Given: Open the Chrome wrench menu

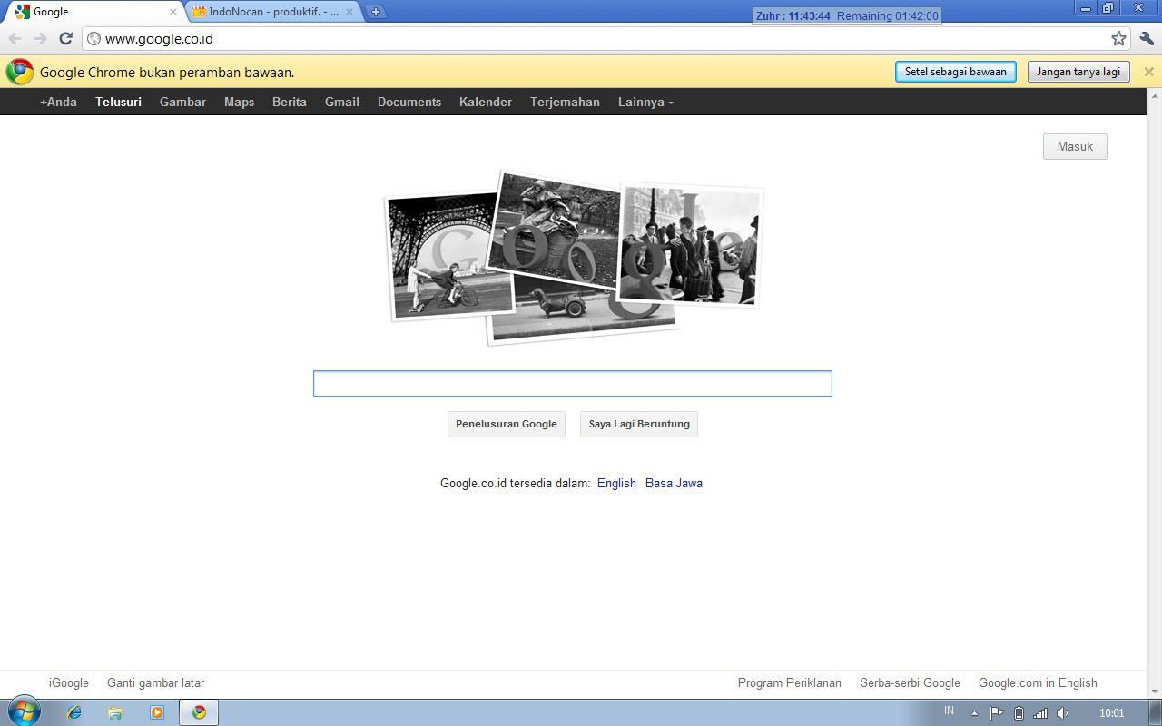Looking at the screenshot, I should coord(1146,38).
